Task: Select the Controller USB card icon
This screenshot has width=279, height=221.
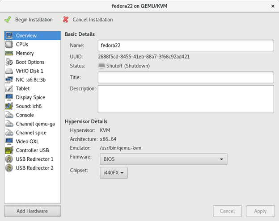Action: pyautogui.click(x=9, y=150)
